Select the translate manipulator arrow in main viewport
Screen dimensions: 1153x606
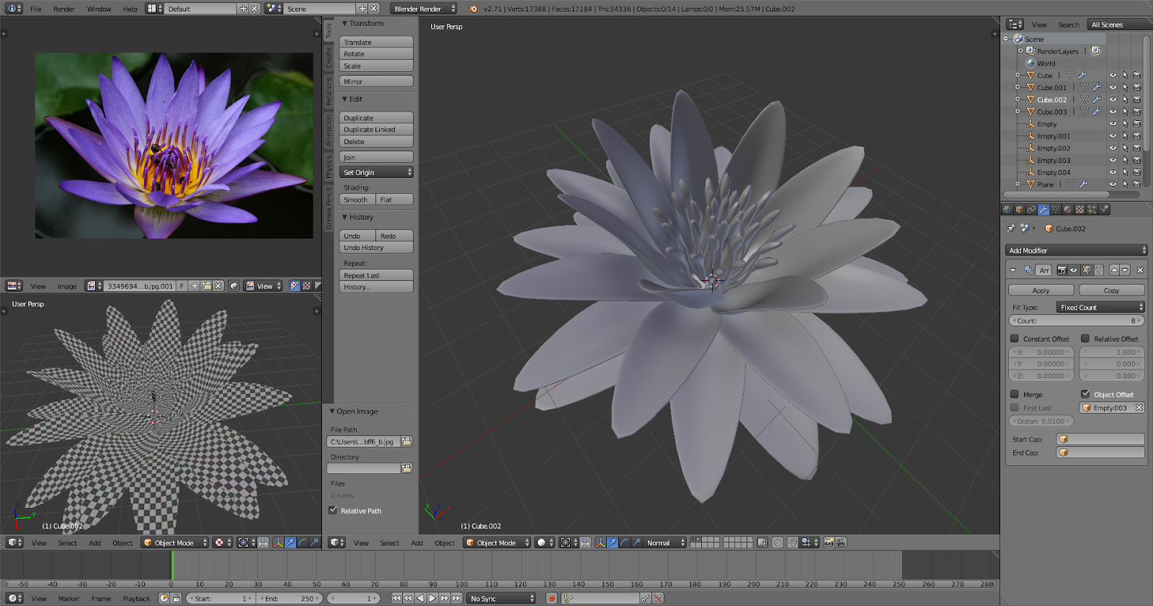click(x=613, y=543)
